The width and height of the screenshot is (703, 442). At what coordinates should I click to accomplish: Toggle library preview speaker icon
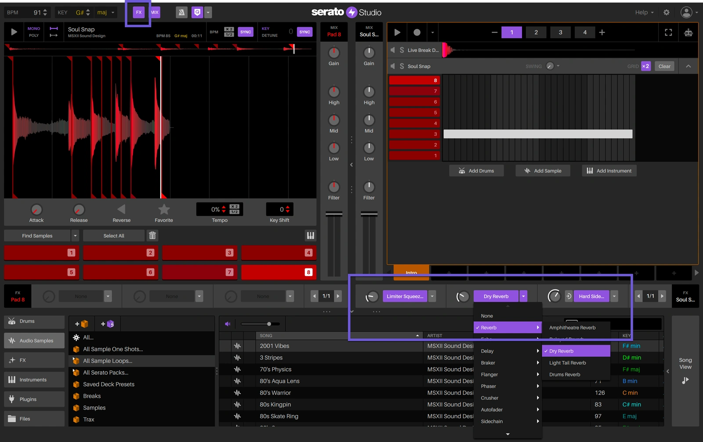[228, 324]
